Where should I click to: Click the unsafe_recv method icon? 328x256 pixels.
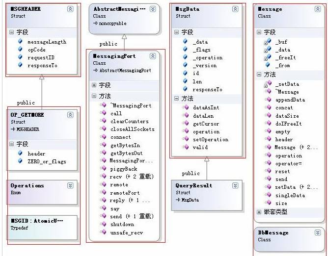click(103, 232)
